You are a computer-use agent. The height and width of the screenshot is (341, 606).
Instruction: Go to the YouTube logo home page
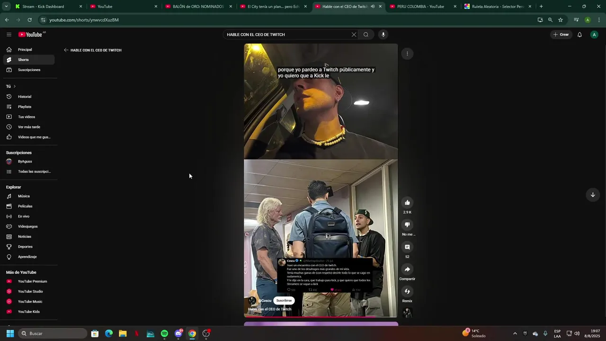tap(30, 35)
